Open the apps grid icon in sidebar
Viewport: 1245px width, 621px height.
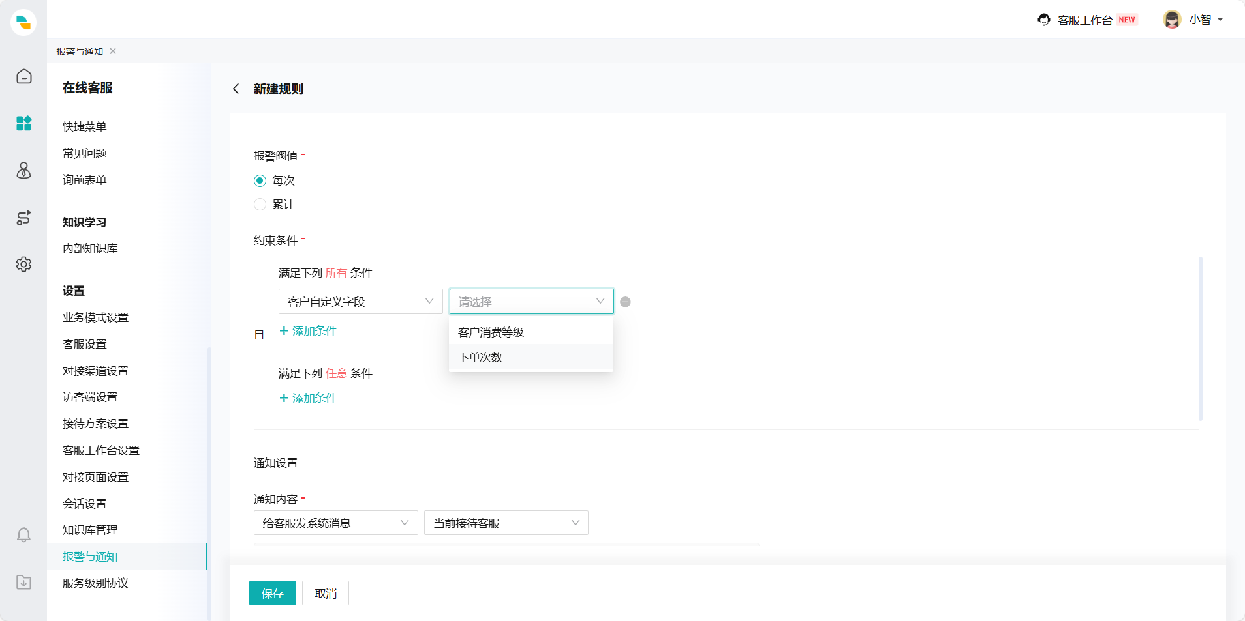pyautogui.click(x=23, y=123)
